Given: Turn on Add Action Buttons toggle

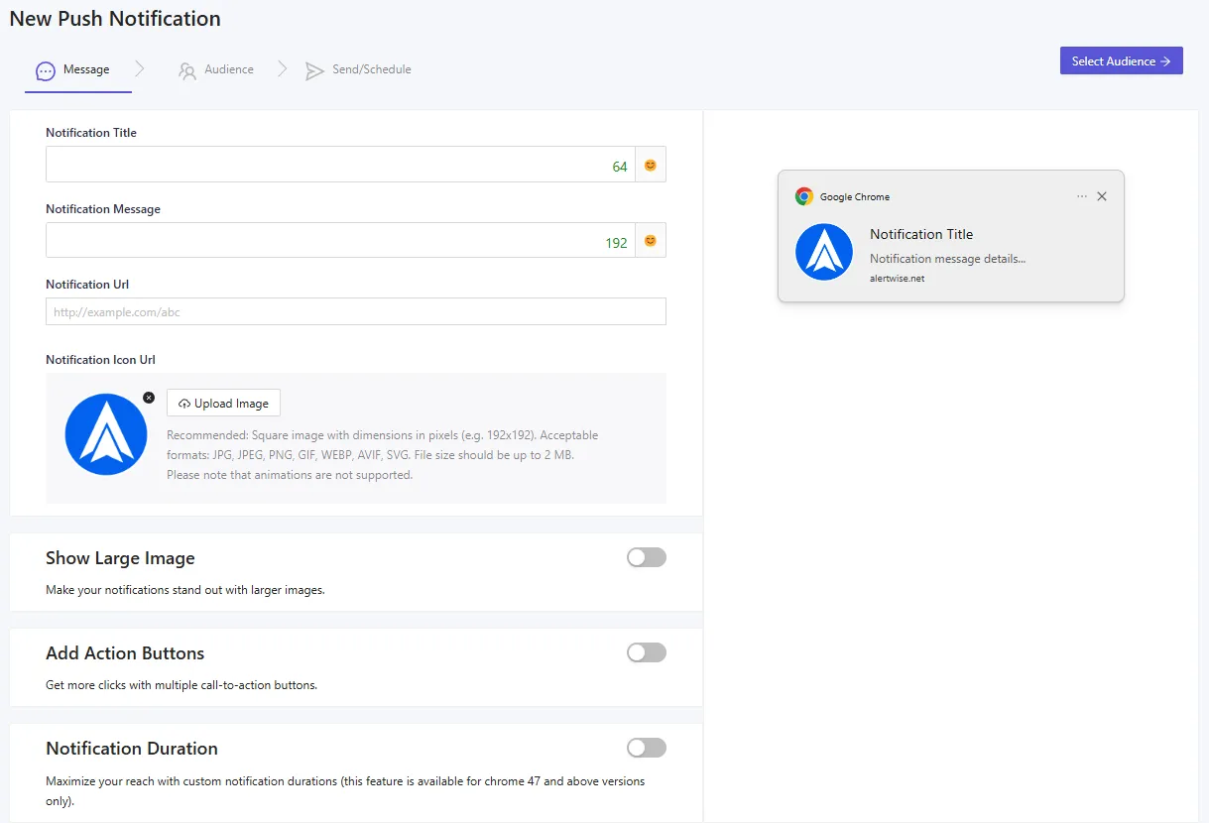Looking at the screenshot, I should point(646,652).
